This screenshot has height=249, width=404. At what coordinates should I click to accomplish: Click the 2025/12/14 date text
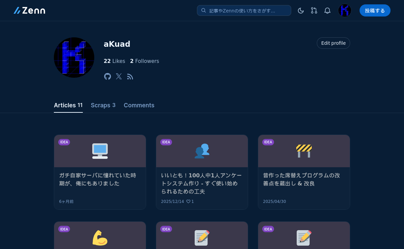pyautogui.click(x=172, y=202)
